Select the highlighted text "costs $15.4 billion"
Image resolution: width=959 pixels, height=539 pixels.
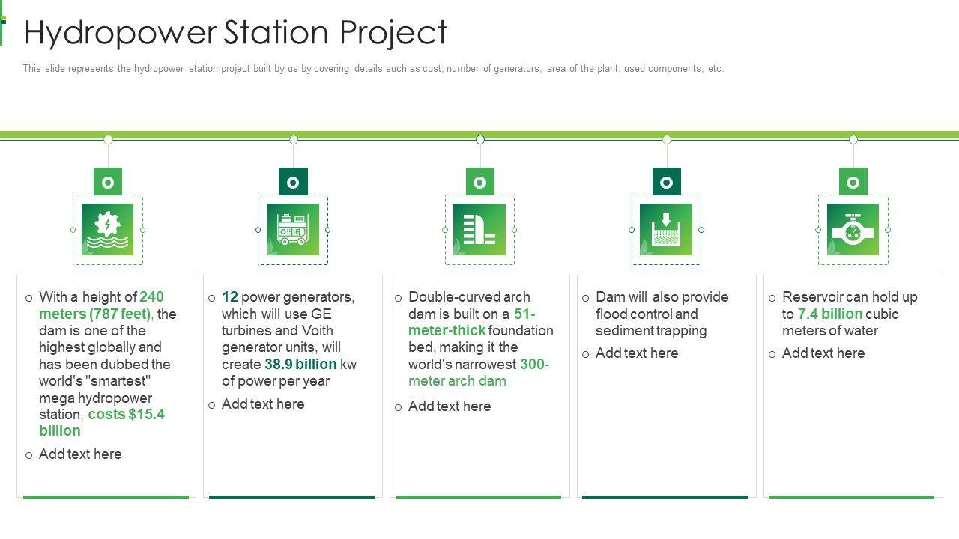[x=102, y=422]
